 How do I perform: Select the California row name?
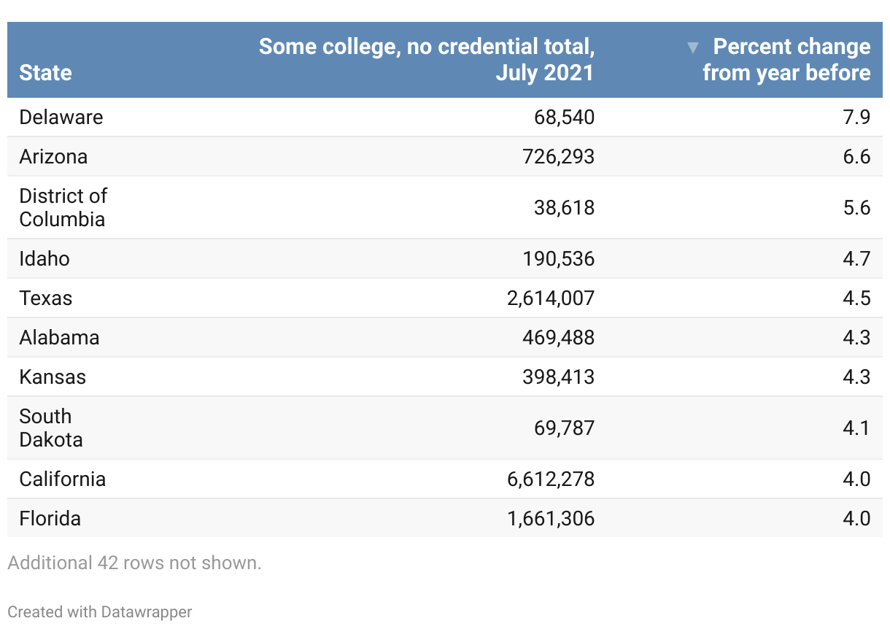63,479
